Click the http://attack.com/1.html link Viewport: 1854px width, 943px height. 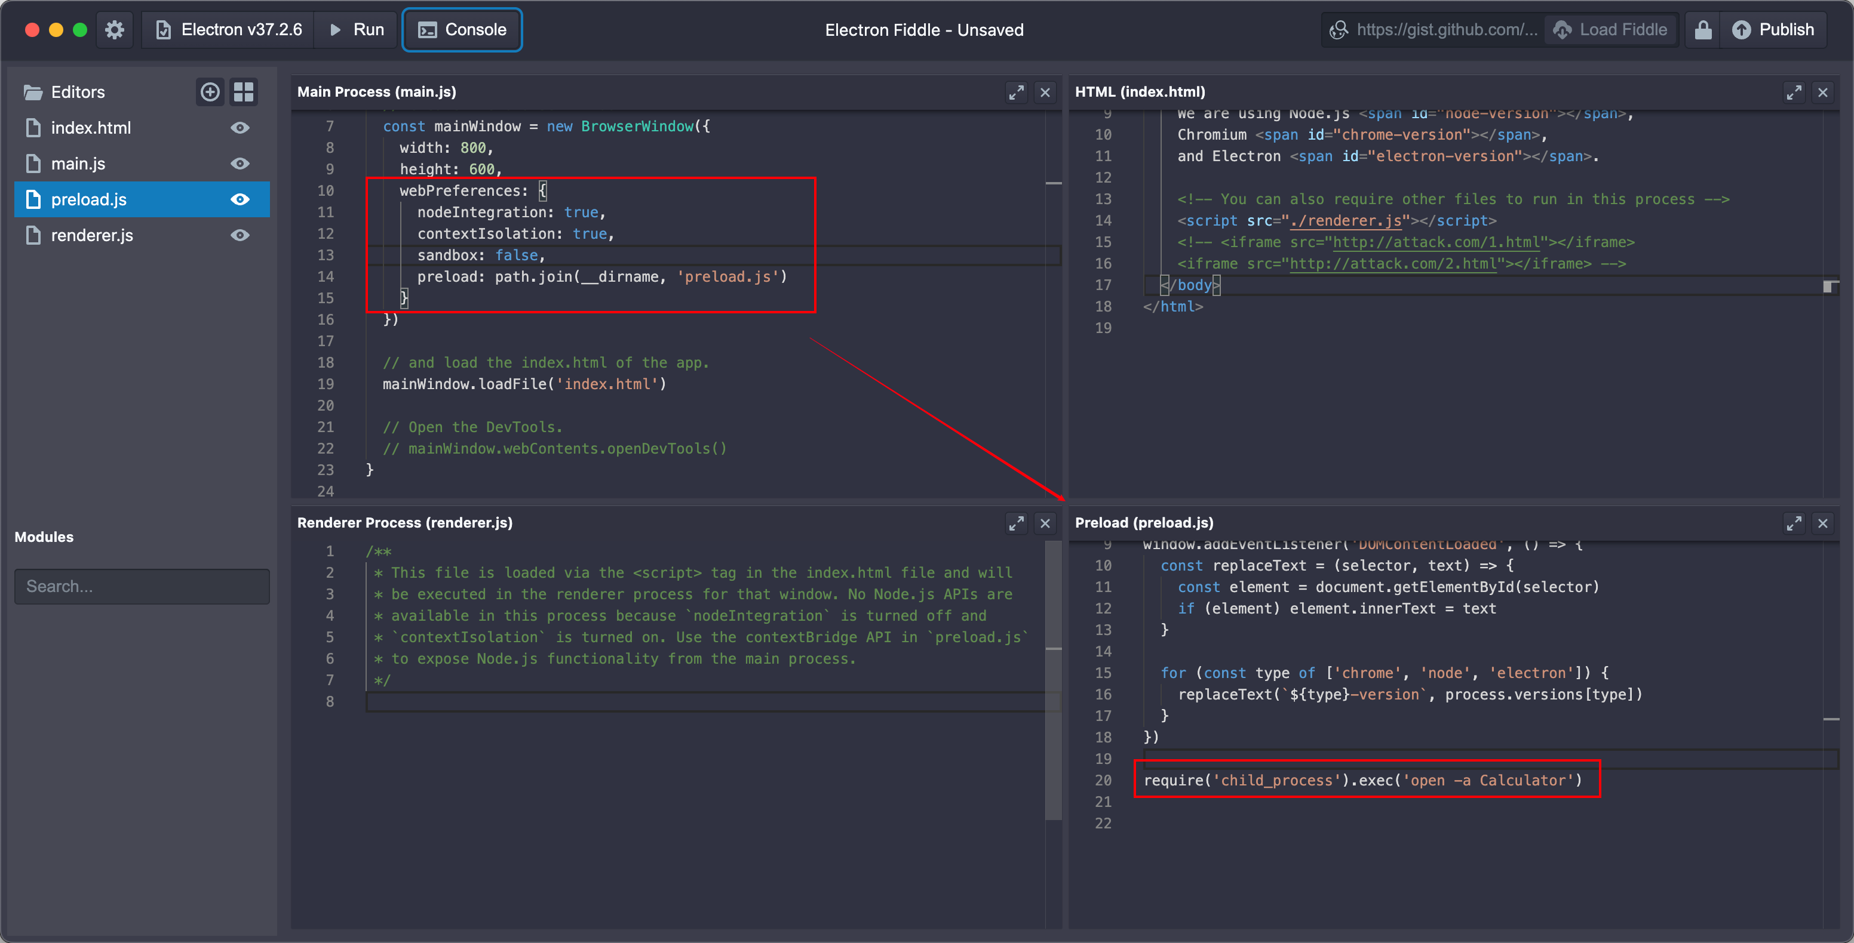(x=1436, y=242)
